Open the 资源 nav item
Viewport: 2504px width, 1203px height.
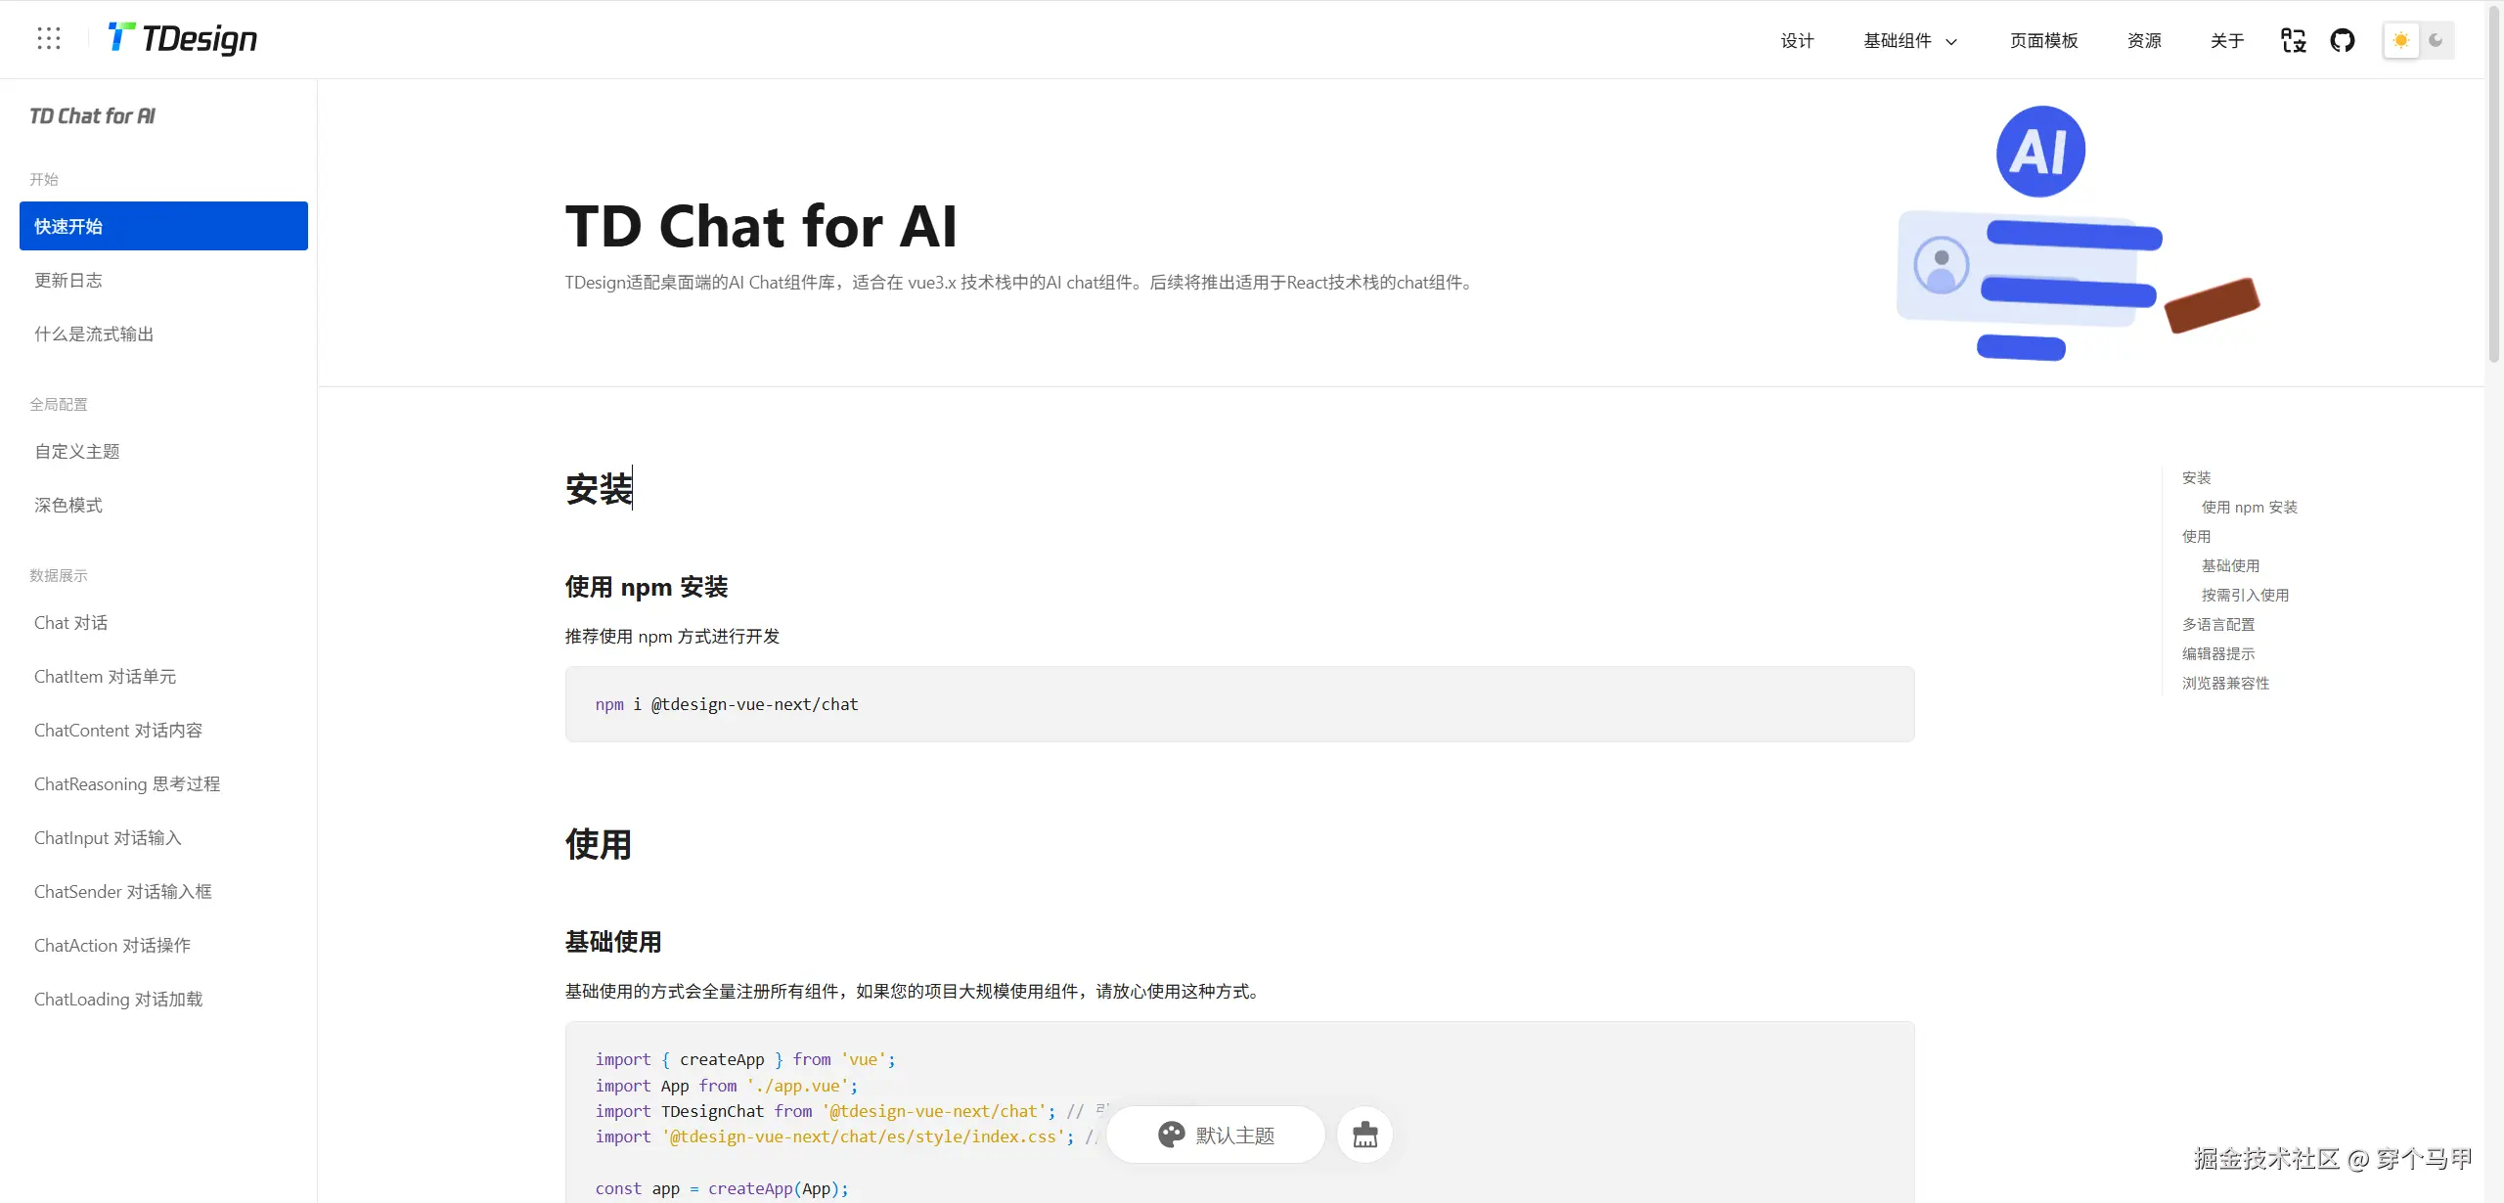[x=2144, y=40]
